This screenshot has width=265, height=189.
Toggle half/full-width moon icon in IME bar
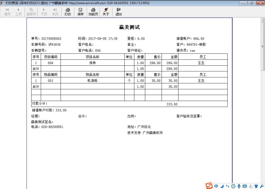[x=222, y=186]
